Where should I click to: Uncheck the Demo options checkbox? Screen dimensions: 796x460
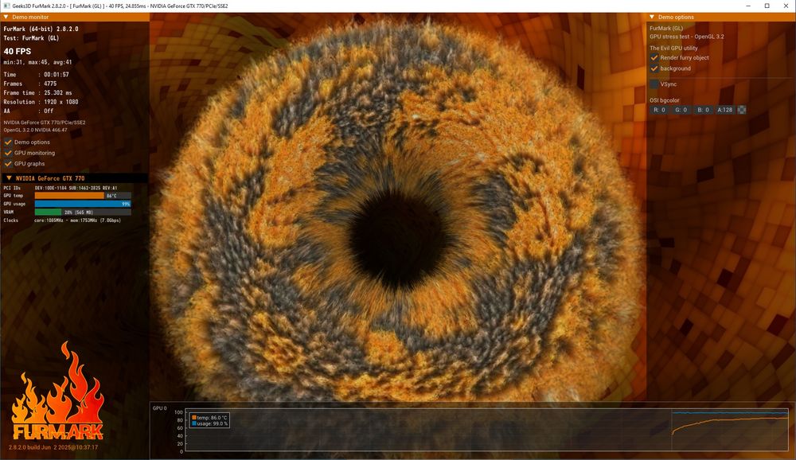click(x=8, y=142)
